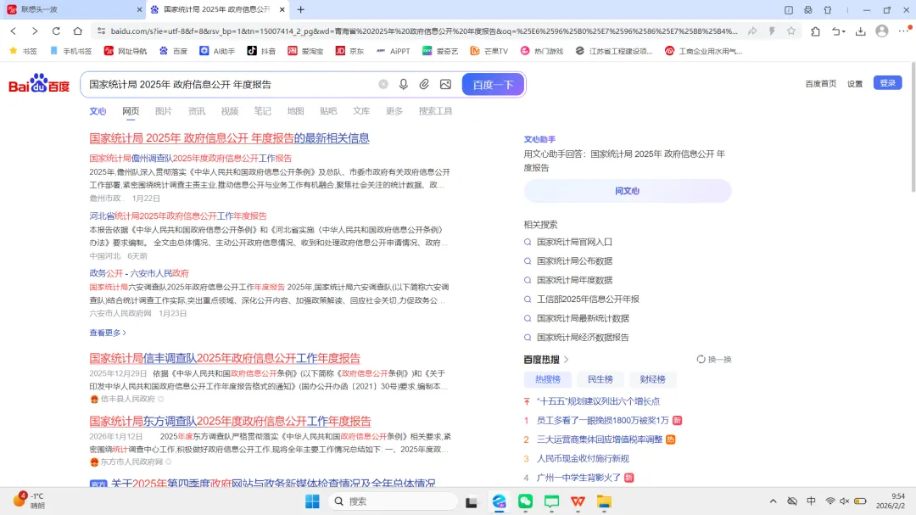Show hidden system tray icons
The image size is (916, 515).
773,501
